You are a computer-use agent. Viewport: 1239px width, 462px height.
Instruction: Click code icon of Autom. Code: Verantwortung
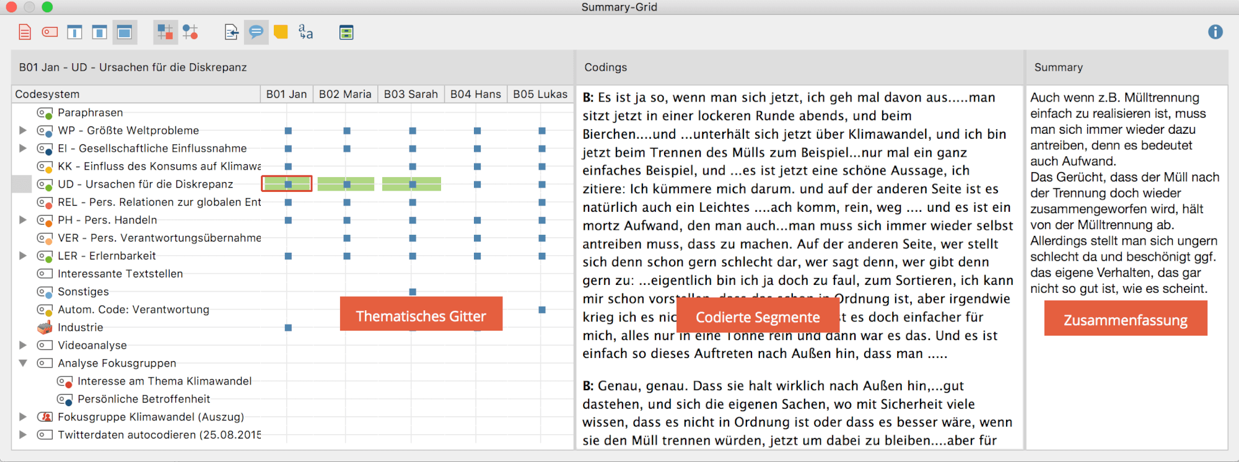[x=45, y=310]
